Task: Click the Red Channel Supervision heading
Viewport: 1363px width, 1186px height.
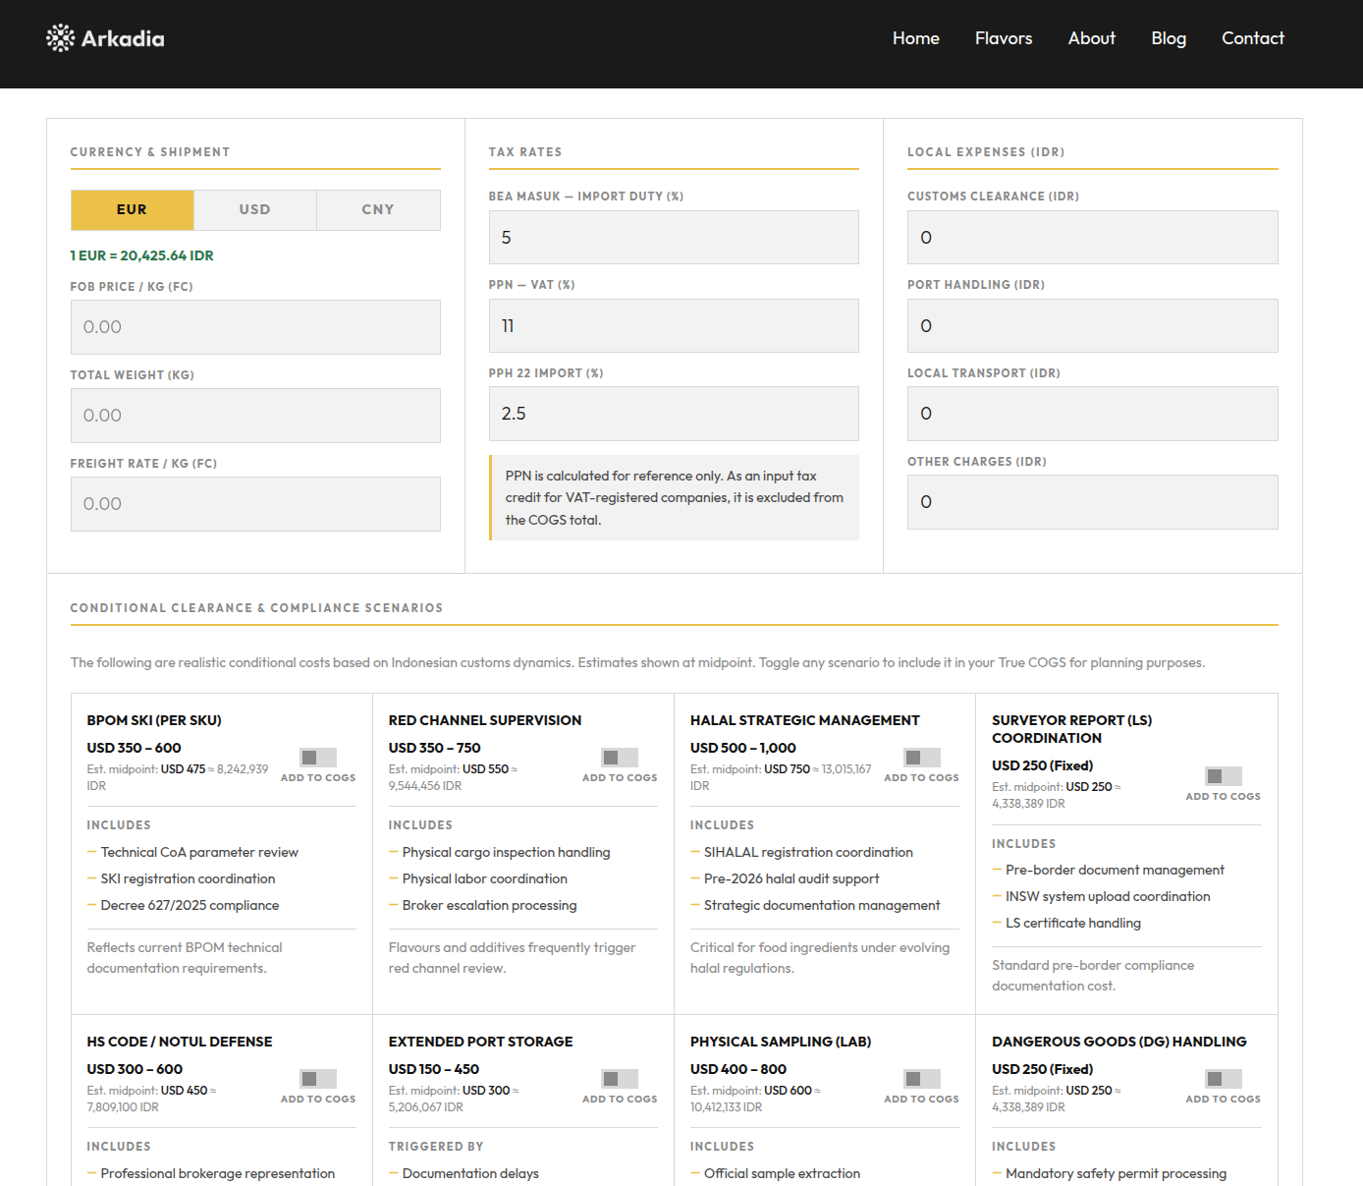Action: 485,720
